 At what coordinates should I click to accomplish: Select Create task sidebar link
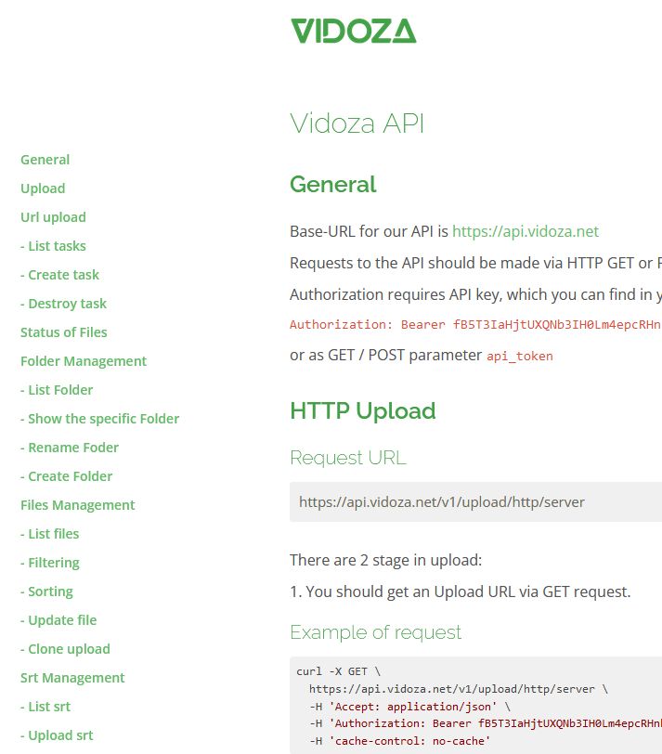59,275
